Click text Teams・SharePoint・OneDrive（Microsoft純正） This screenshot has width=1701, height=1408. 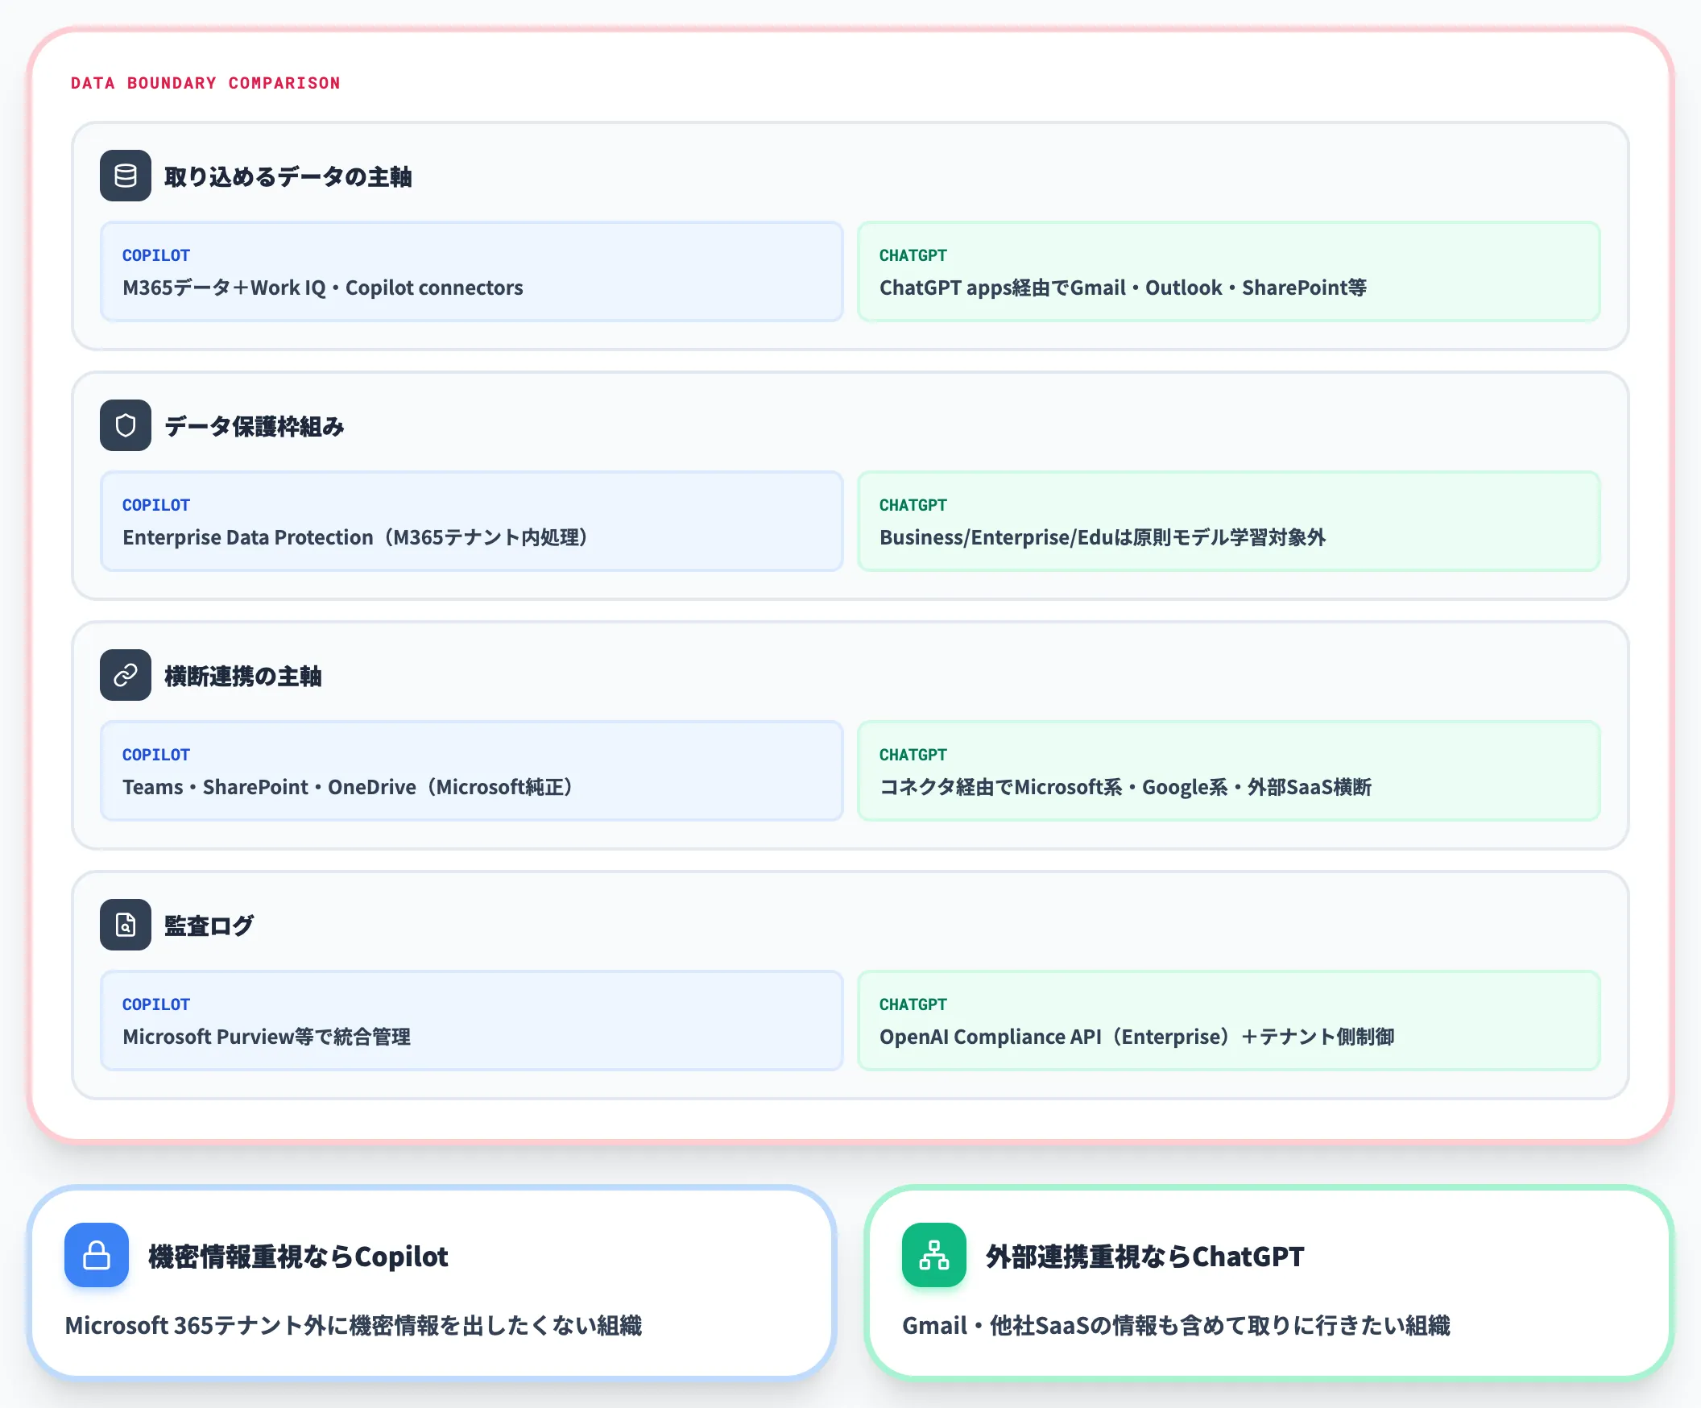tap(347, 787)
